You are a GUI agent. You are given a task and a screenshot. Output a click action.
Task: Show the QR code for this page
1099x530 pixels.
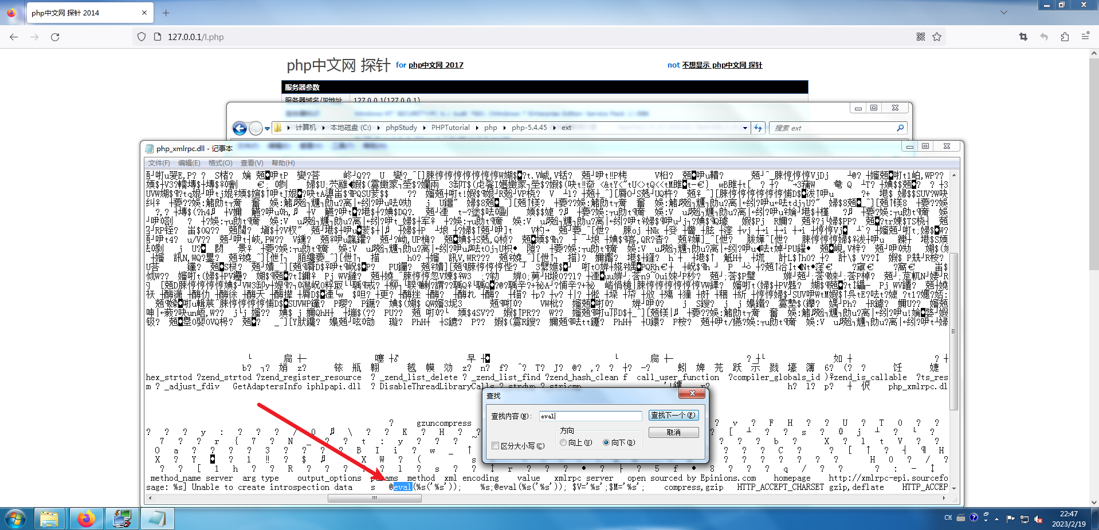pos(921,37)
